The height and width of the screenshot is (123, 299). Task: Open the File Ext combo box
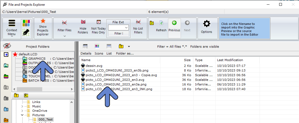click(x=118, y=28)
